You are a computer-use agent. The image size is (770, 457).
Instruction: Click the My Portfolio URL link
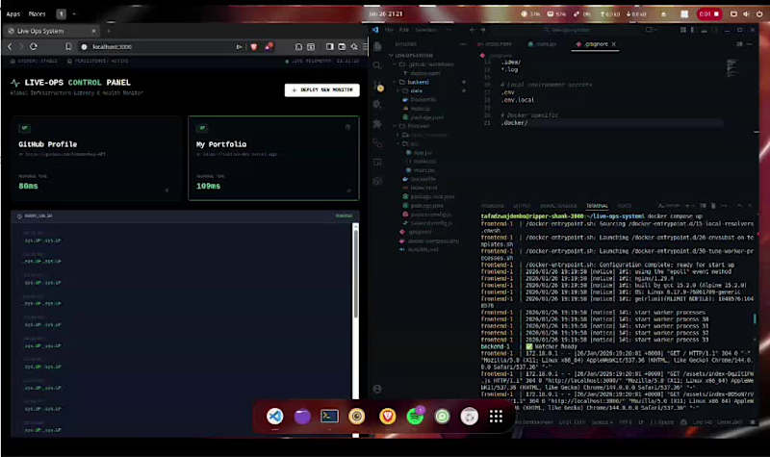tap(237, 154)
